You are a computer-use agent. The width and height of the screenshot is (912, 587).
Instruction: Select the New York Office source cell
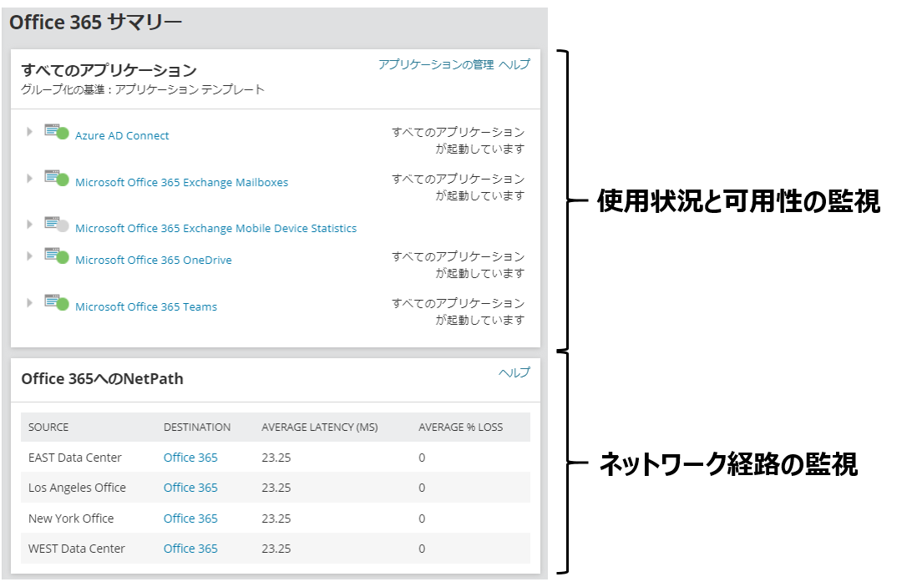71,519
